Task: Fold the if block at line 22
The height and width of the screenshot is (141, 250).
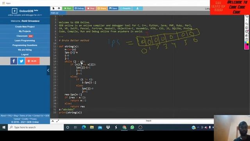Action: tap(57, 80)
